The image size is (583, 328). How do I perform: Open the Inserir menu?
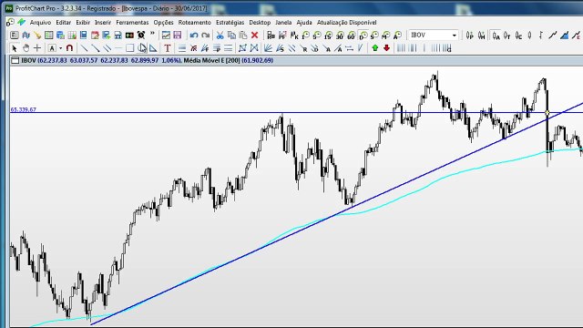click(x=103, y=22)
